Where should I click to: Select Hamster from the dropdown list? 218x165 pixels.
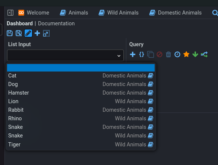click(x=81, y=93)
